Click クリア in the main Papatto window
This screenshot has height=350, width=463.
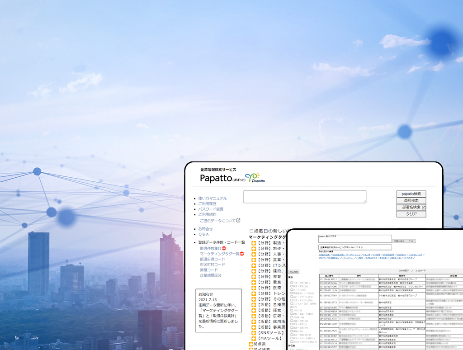click(x=411, y=214)
